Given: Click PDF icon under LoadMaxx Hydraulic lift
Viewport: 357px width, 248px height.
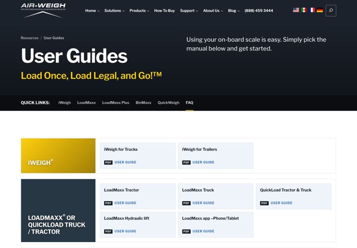Looking at the screenshot, I should tap(109, 231).
